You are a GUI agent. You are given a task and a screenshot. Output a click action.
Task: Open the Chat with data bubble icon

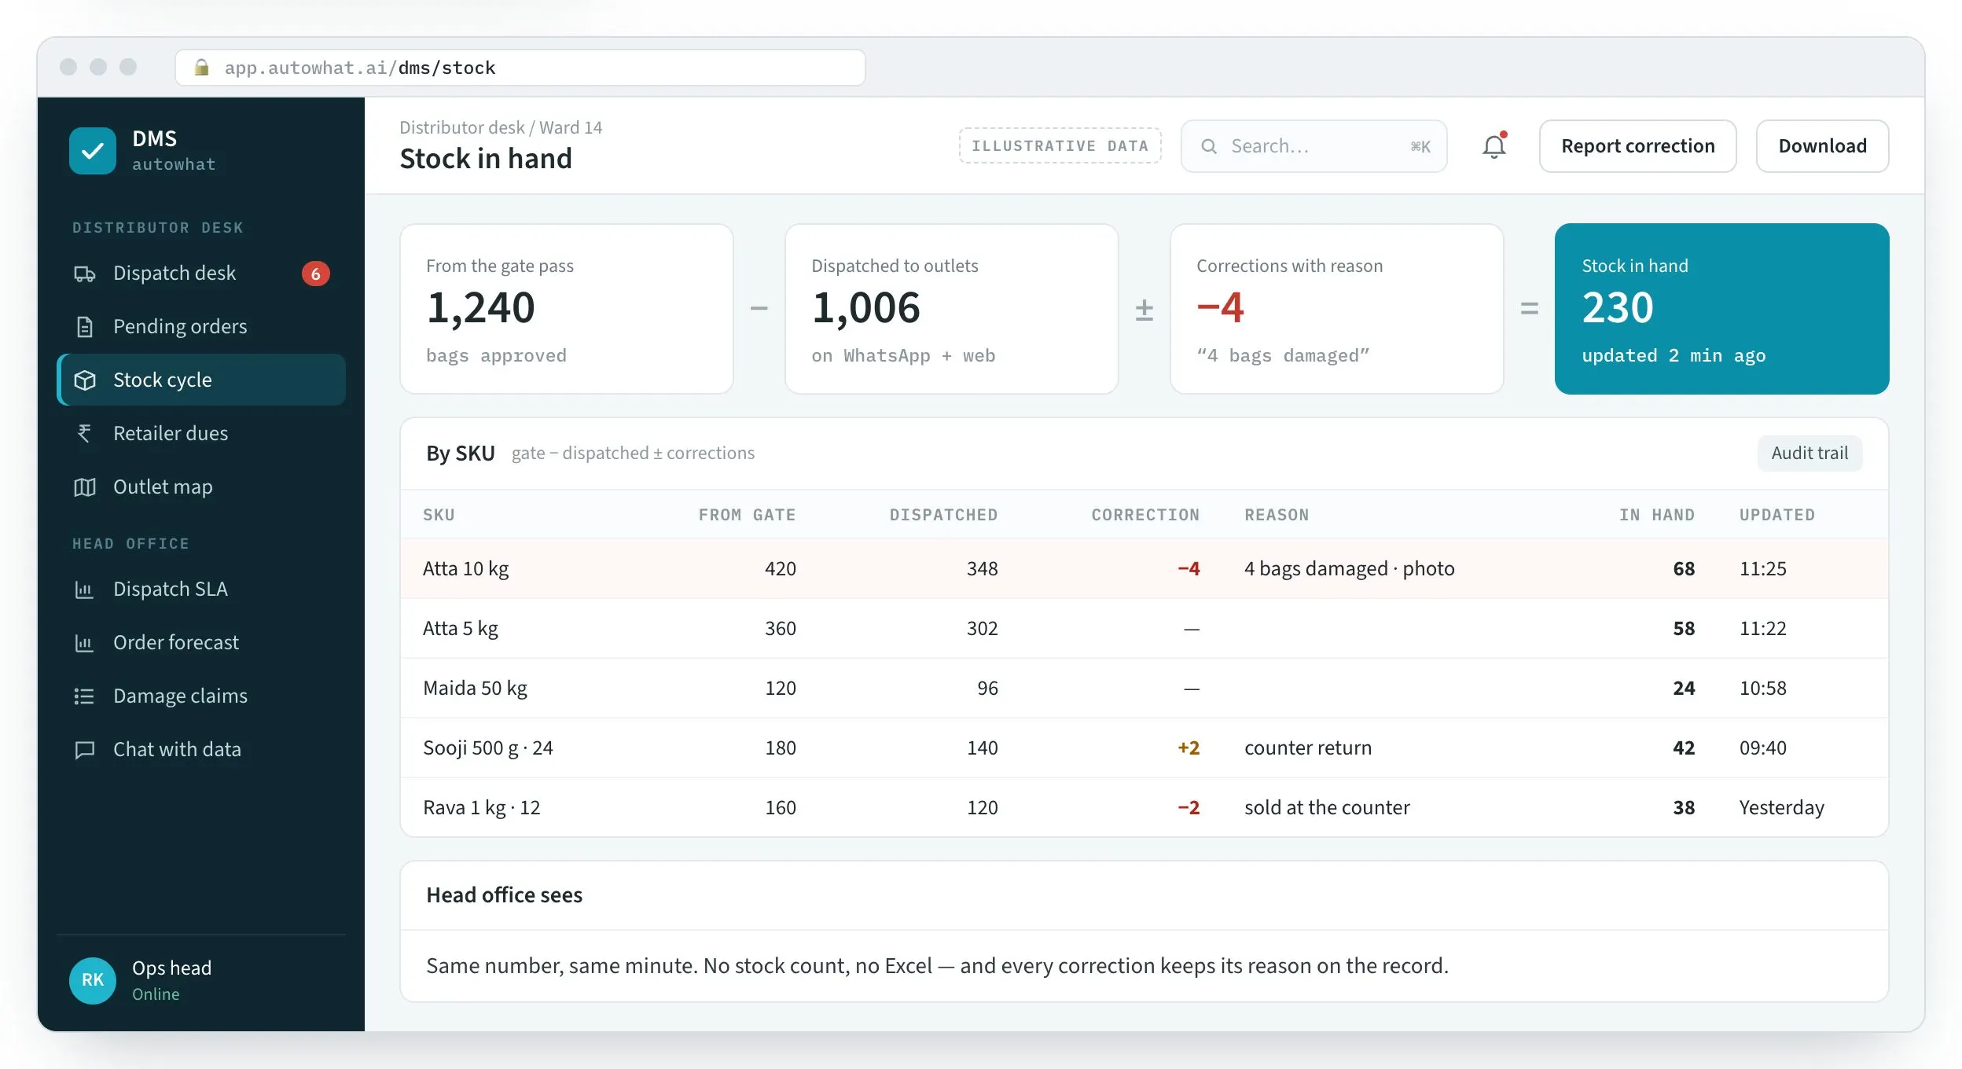pos(84,750)
